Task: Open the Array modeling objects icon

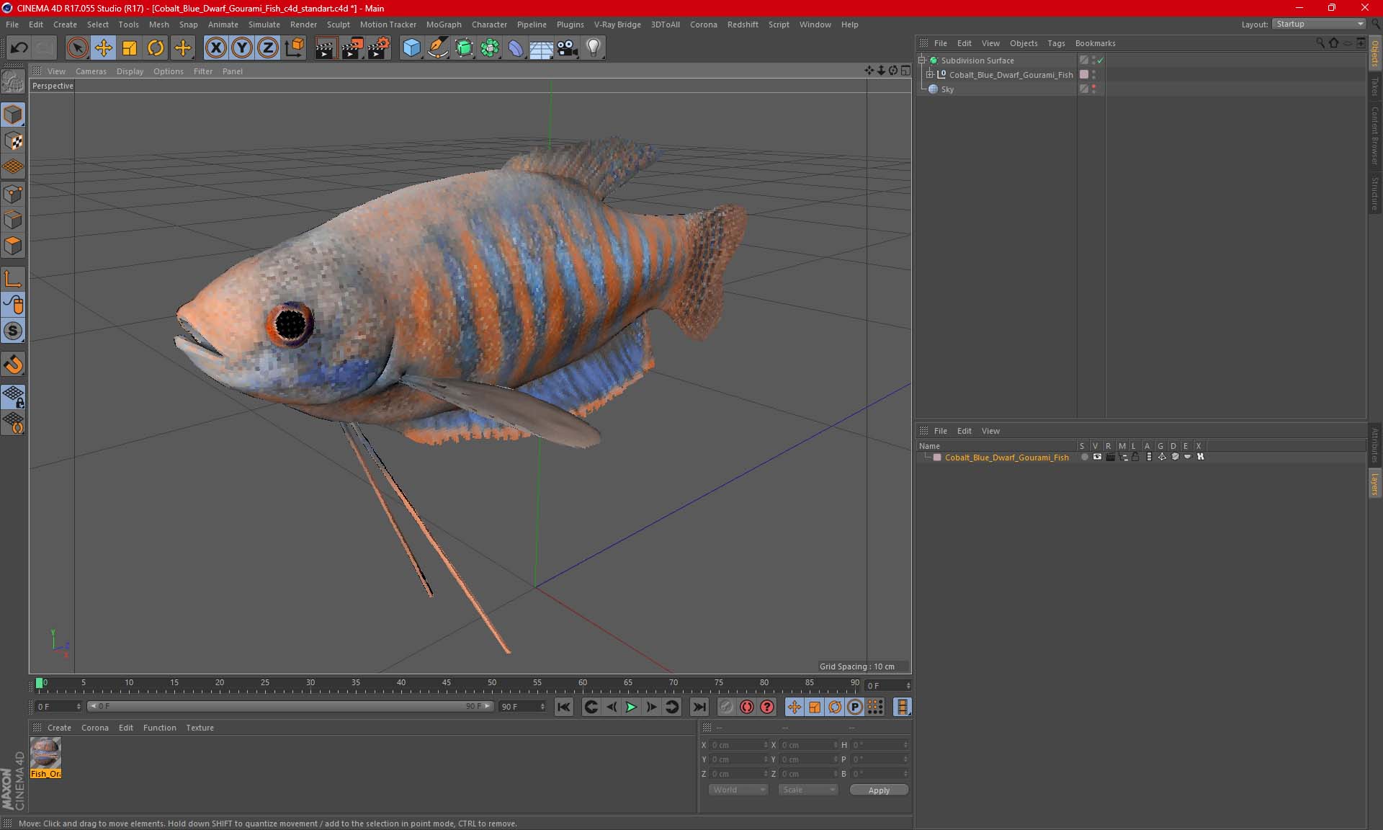Action: point(490,48)
